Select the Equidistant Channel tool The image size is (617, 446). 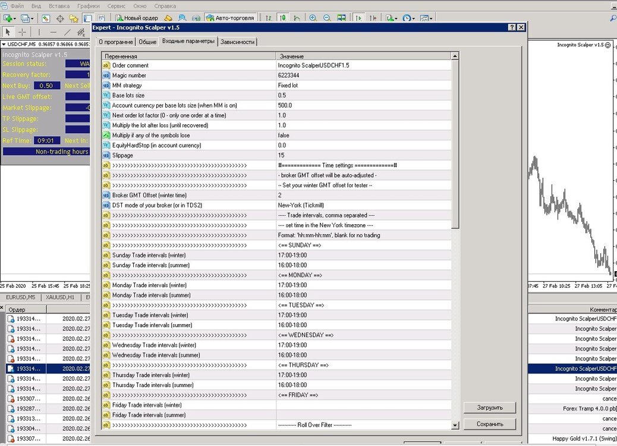click(x=81, y=32)
